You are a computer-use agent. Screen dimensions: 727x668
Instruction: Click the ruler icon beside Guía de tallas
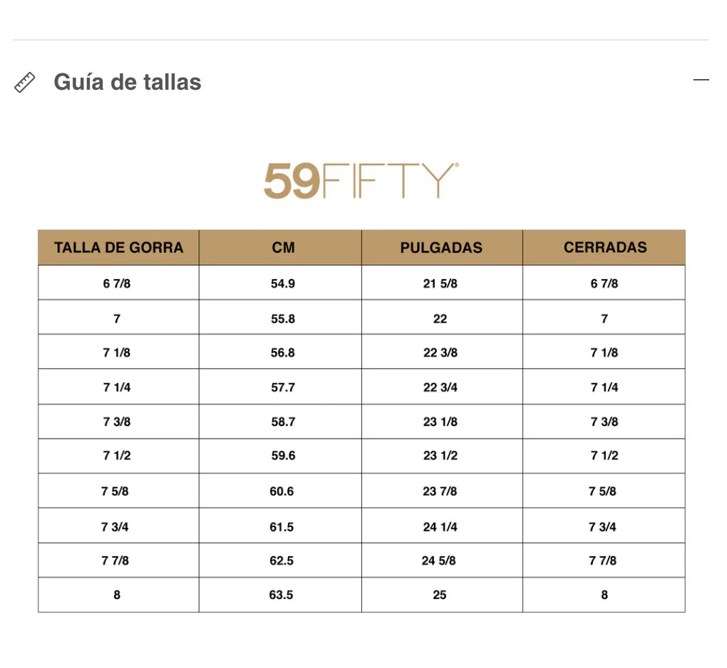coord(25,83)
